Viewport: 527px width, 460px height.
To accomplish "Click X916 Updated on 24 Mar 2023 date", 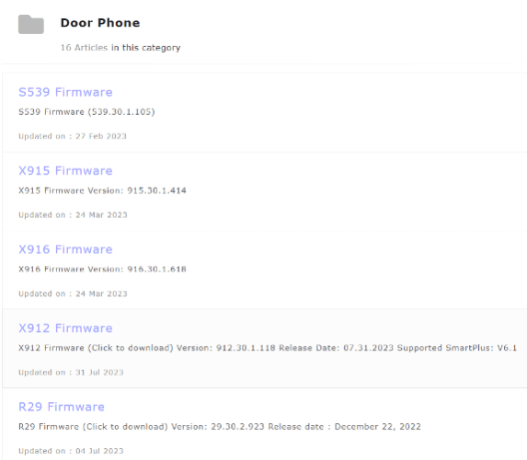I will (x=73, y=293).
